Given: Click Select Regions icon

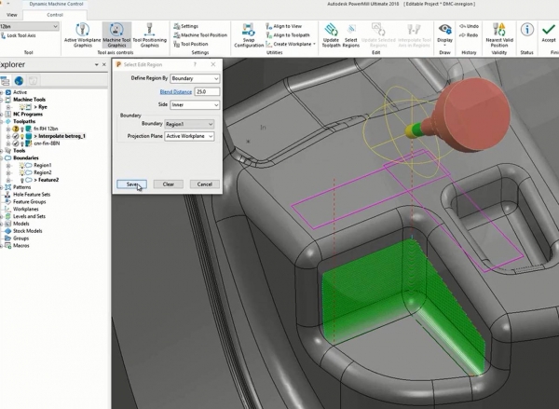Looking at the screenshot, I should [351, 29].
